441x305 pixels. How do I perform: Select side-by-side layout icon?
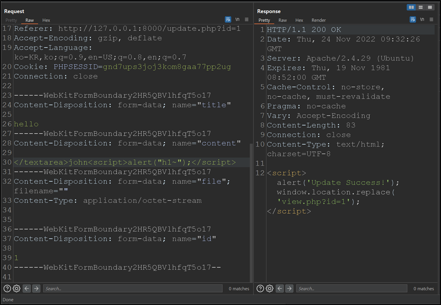point(411,7)
